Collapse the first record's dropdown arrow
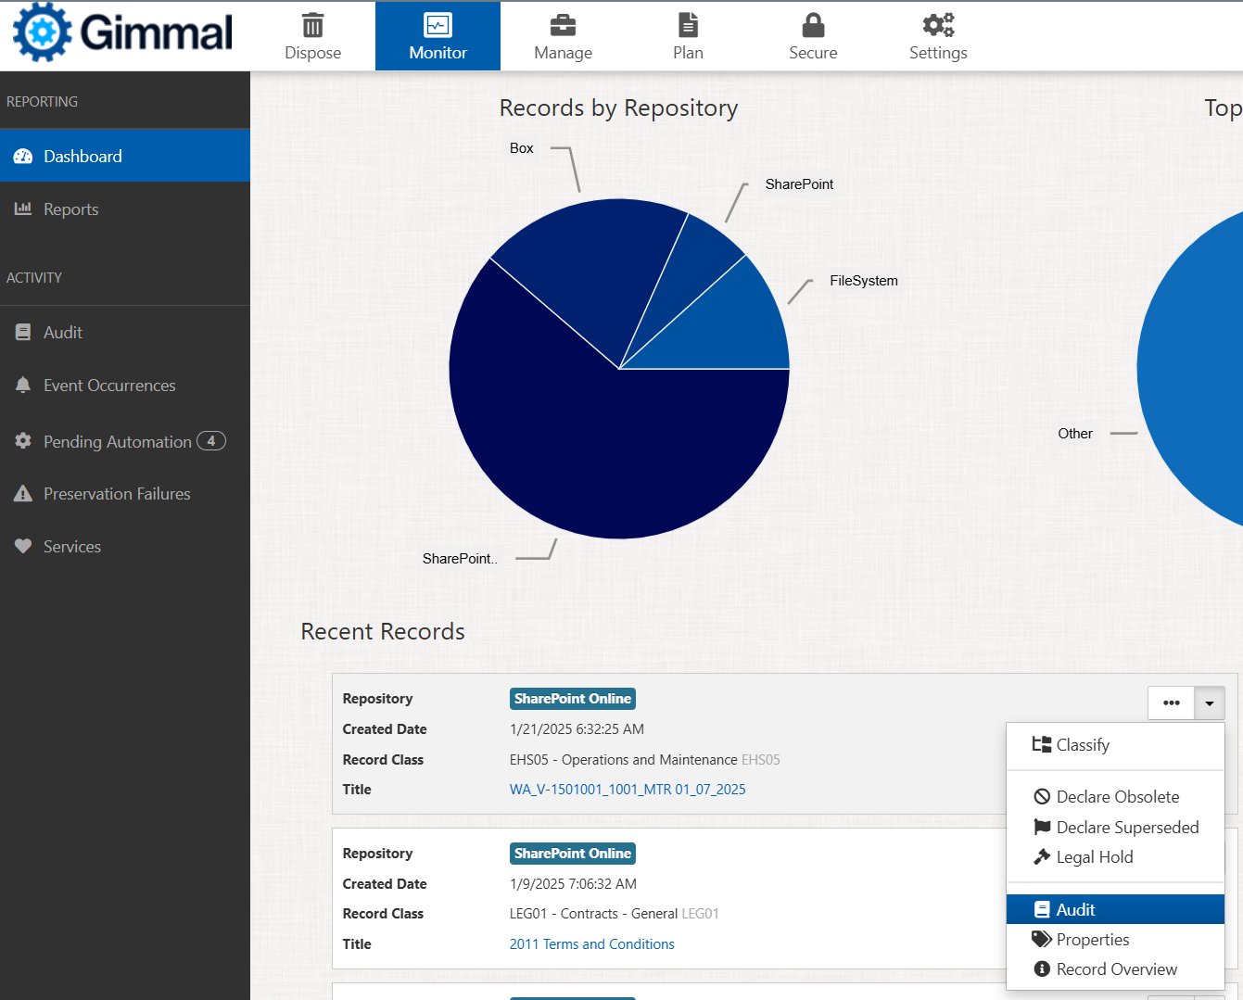The image size is (1243, 1000). coord(1210,703)
